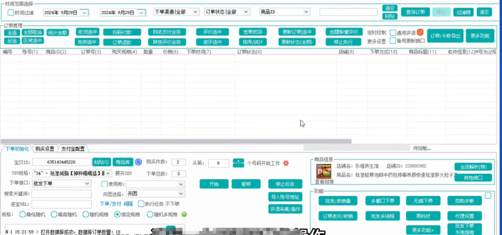Screen dimensions: 502x235
Task: Enable the 时间过滤 checkbox
Action: (11, 13)
